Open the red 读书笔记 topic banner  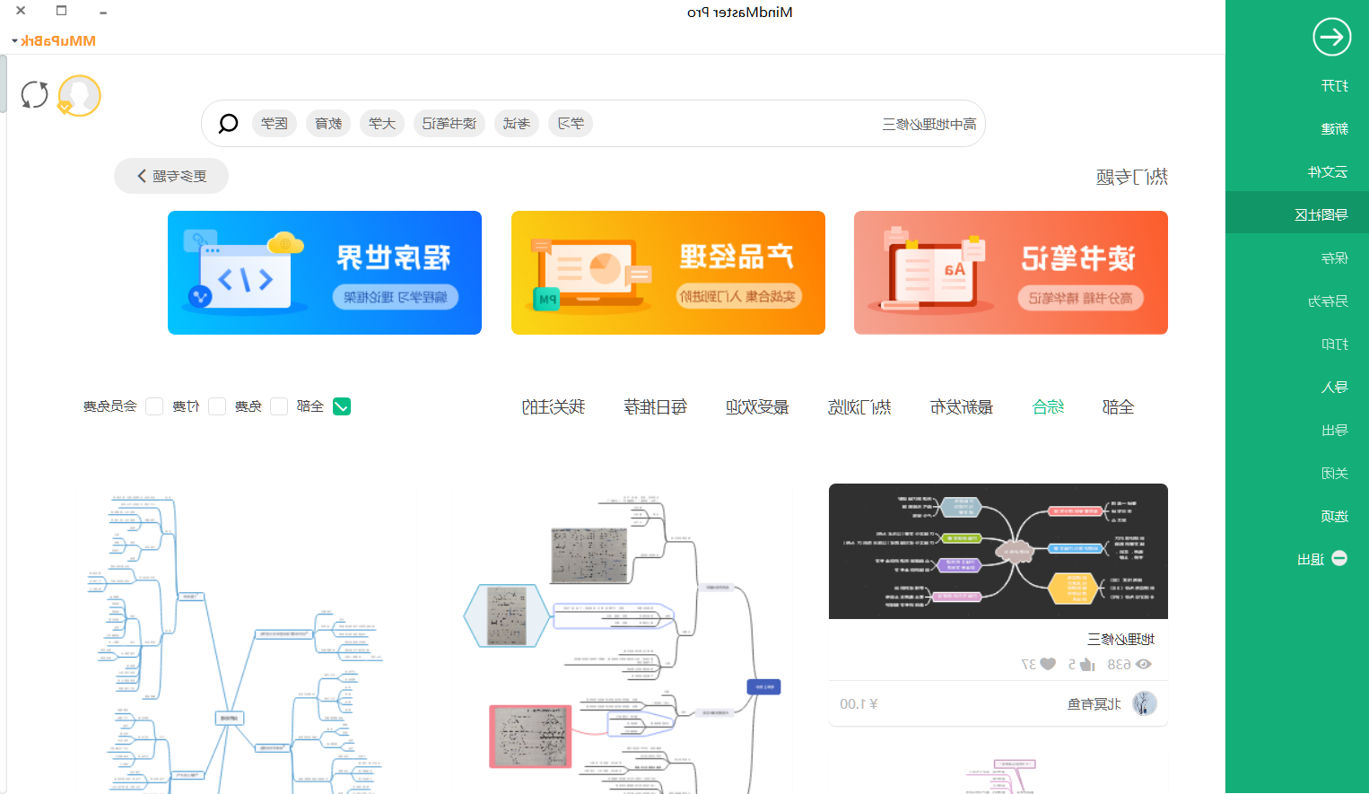1011,273
